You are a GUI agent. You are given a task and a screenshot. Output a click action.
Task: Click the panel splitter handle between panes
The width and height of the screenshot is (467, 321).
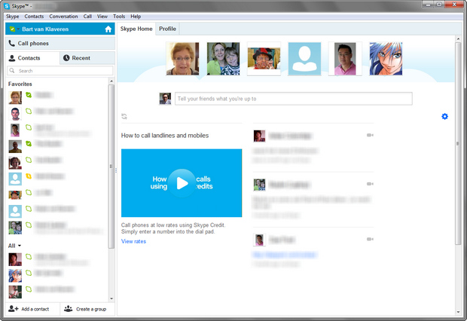coord(116,170)
